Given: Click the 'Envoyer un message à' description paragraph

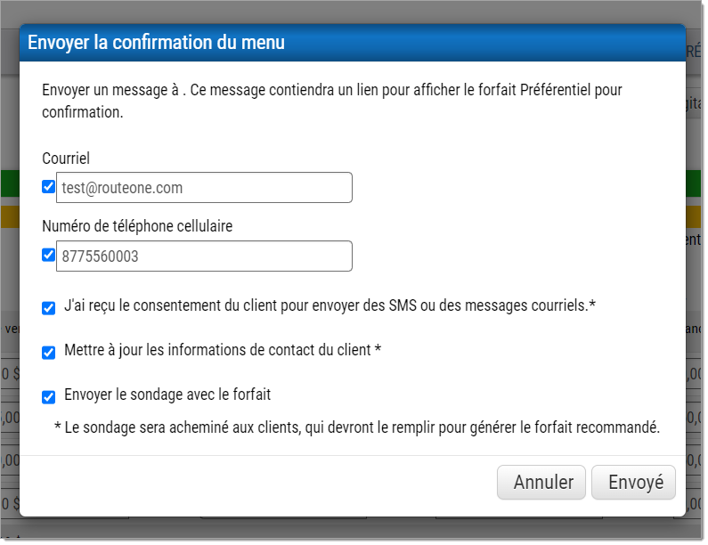Looking at the screenshot, I should pos(331,101).
